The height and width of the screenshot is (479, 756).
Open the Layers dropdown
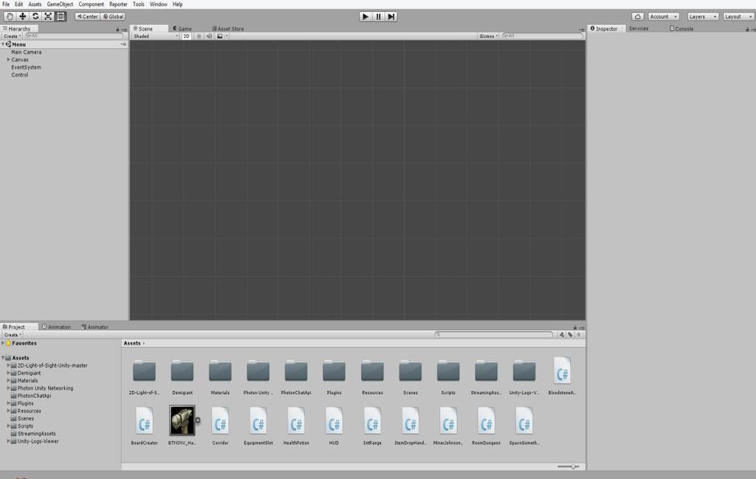[x=703, y=16]
